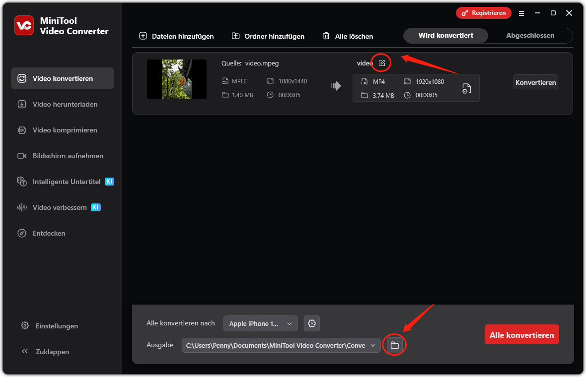Minimize the MiniTool window

[x=537, y=13]
